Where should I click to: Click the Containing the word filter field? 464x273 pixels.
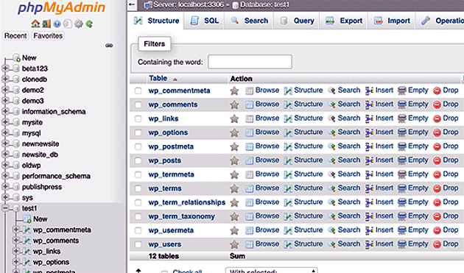pos(250,62)
